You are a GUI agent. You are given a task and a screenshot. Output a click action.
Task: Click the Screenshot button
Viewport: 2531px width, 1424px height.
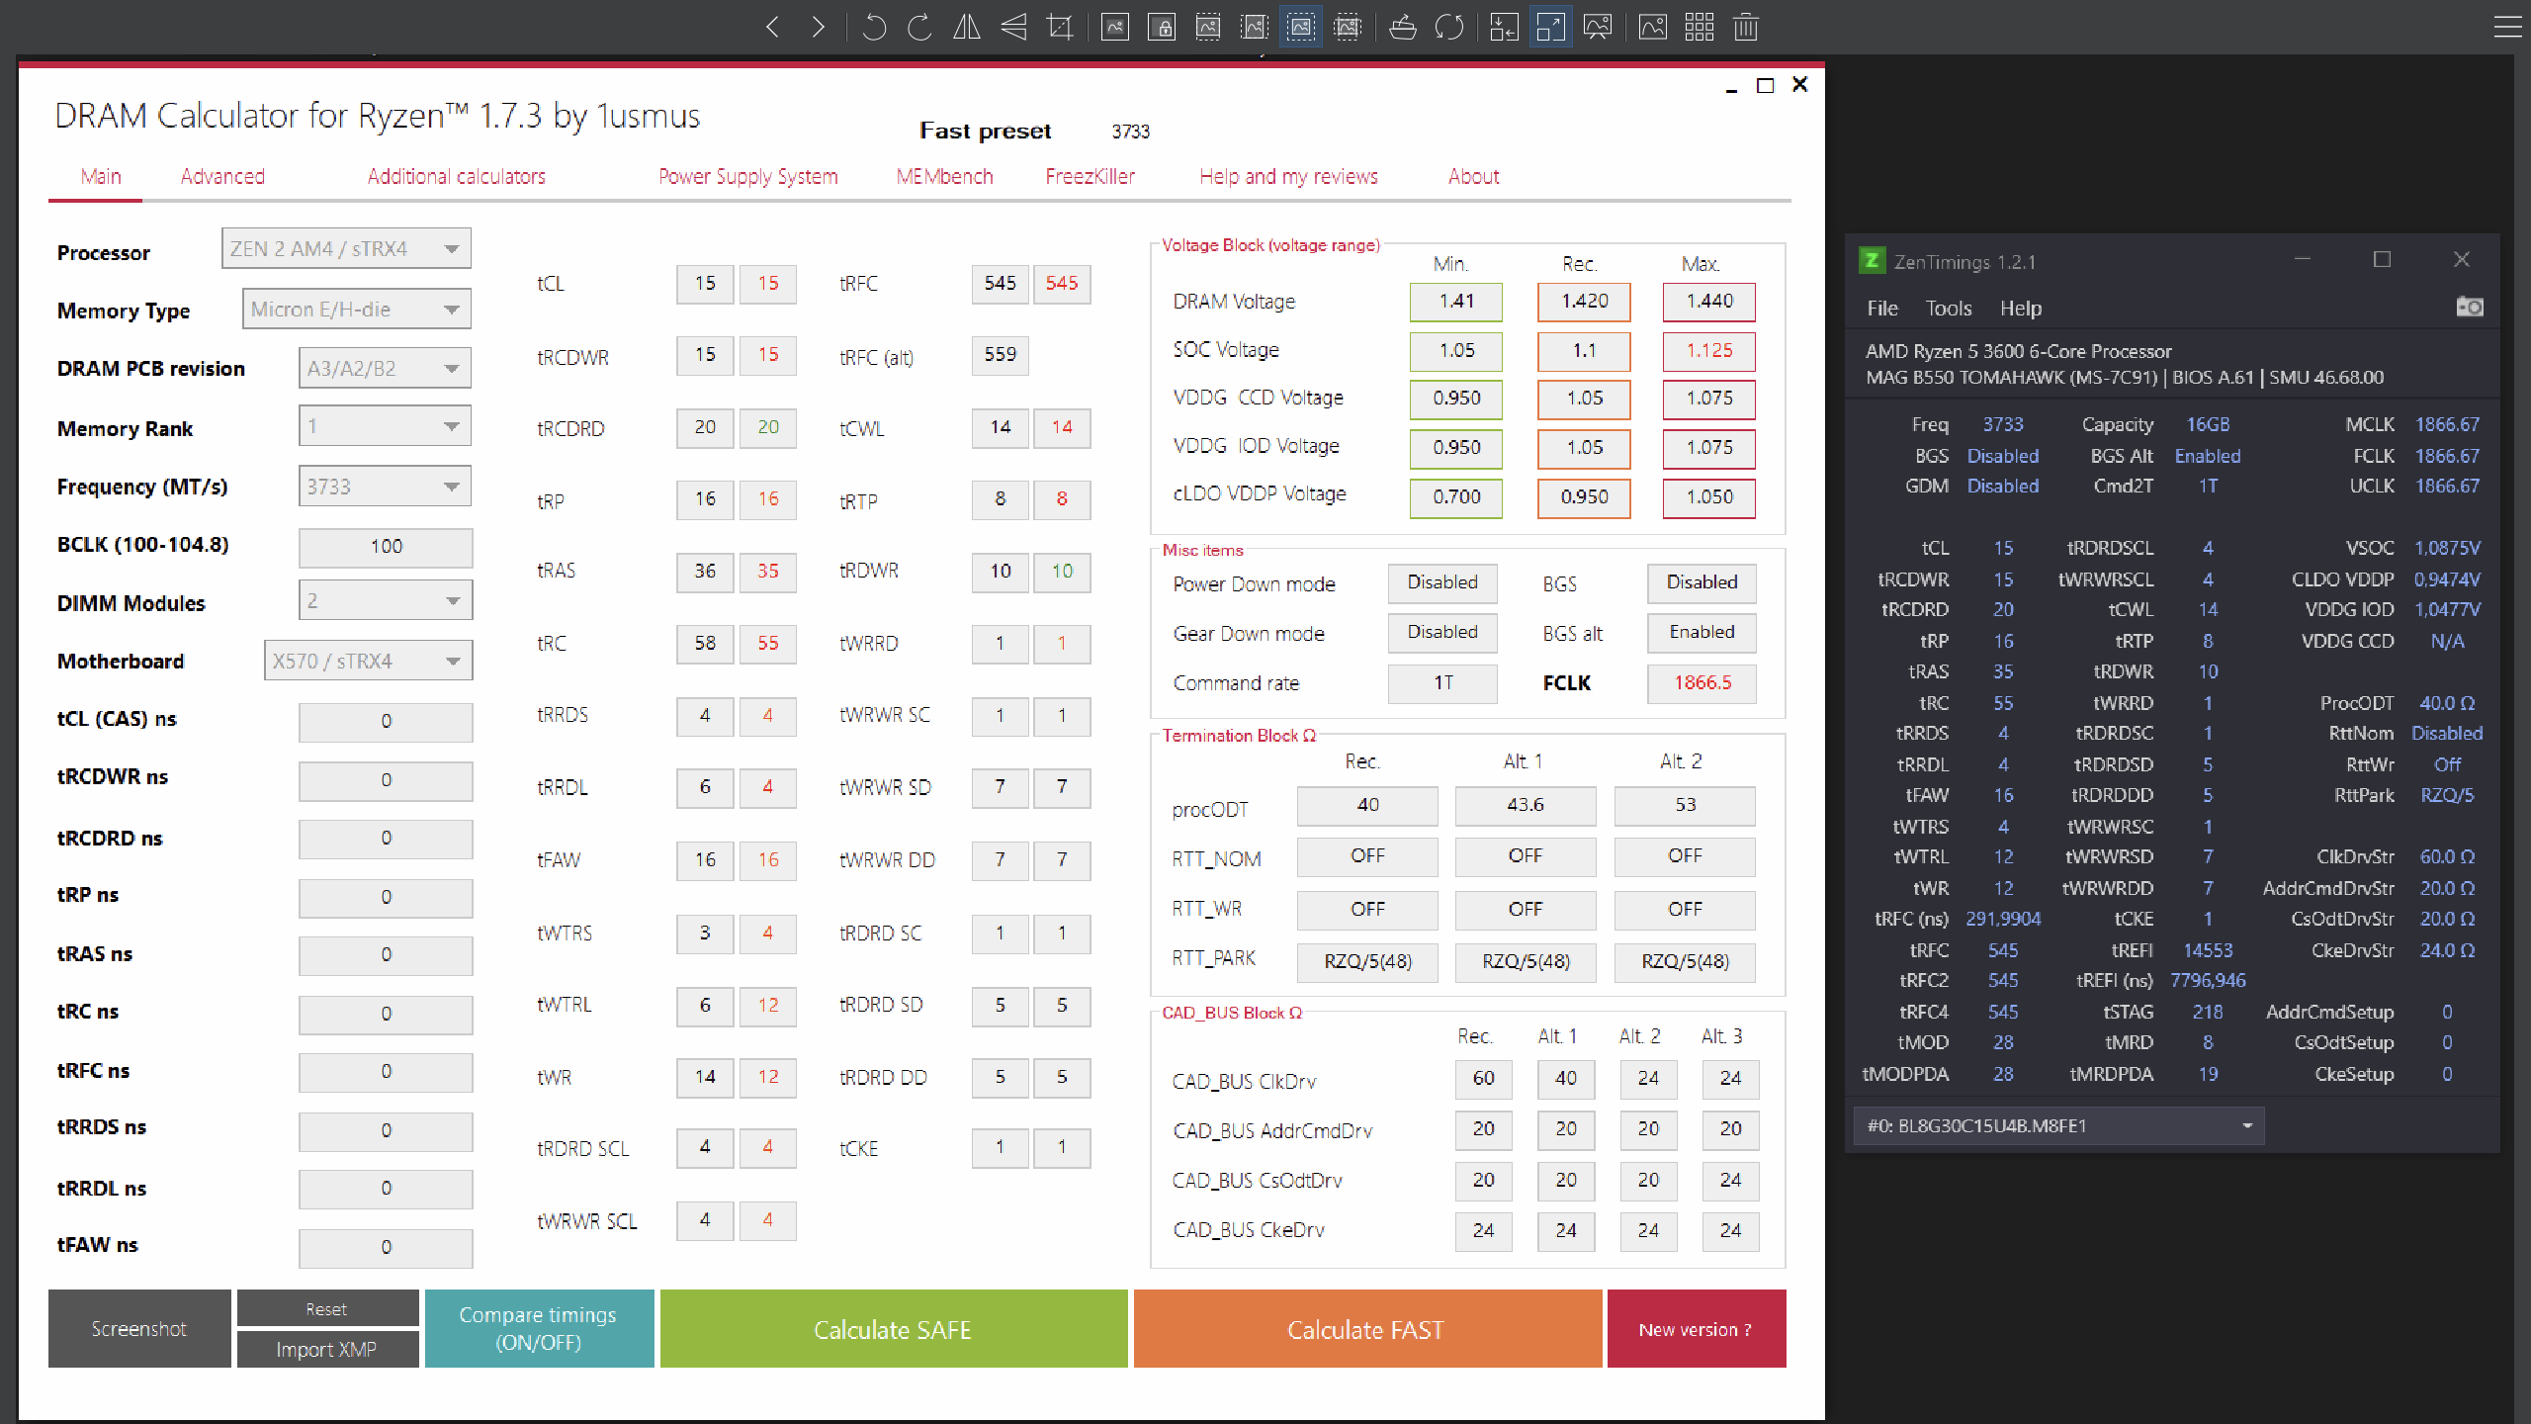point(139,1328)
